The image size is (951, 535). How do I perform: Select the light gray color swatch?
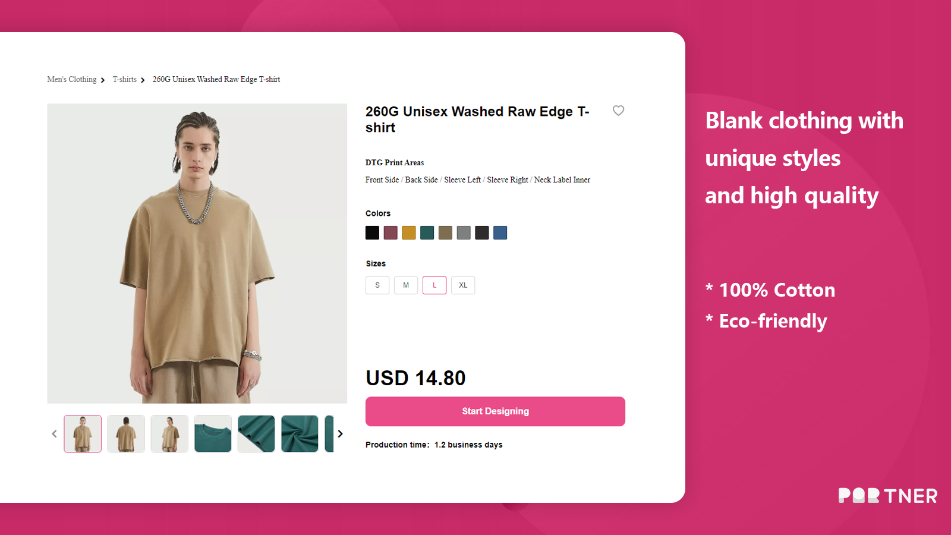click(x=464, y=233)
